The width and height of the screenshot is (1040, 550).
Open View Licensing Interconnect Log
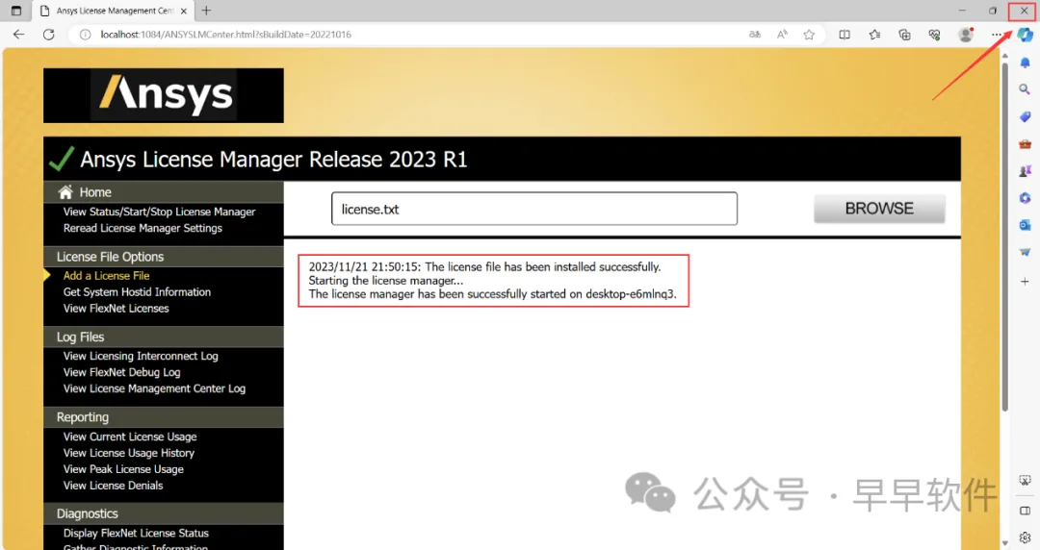(141, 356)
